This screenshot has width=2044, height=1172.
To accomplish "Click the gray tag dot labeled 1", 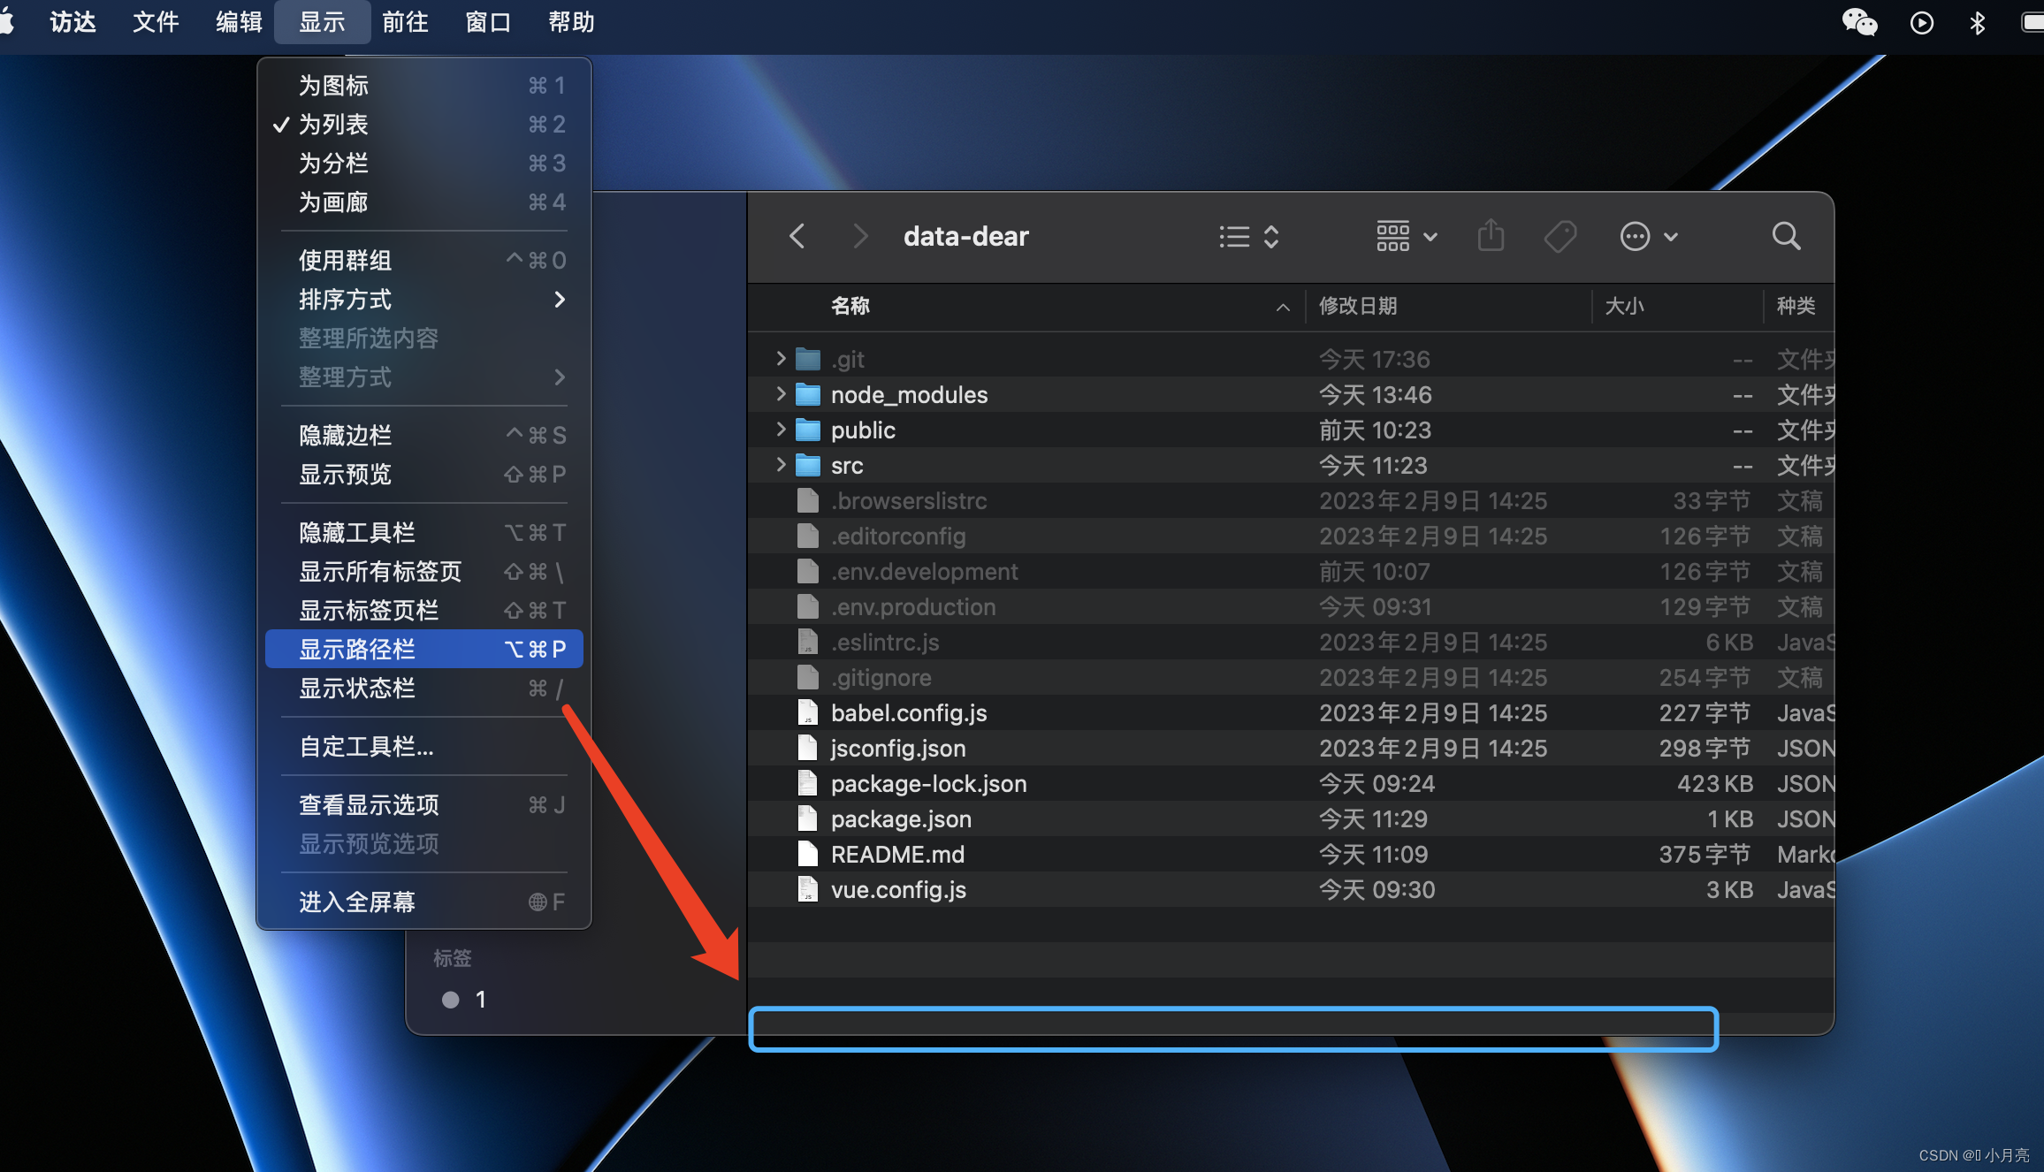I will pos(450,1000).
